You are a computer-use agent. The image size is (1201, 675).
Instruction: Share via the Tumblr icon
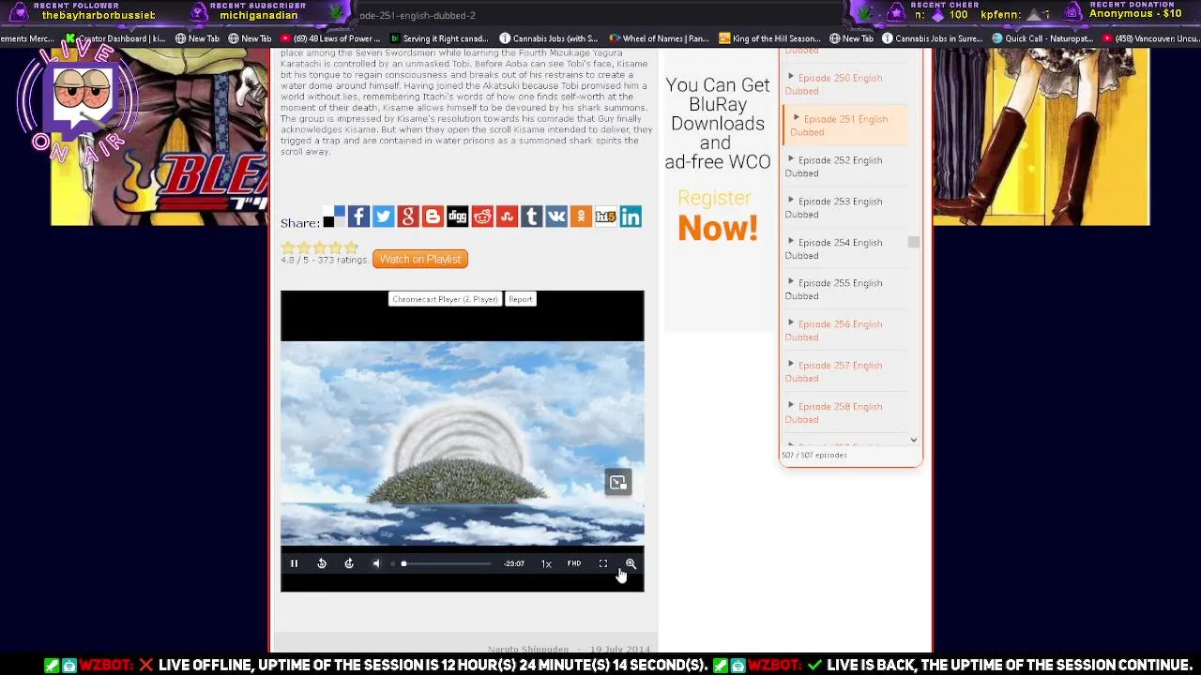531,217
